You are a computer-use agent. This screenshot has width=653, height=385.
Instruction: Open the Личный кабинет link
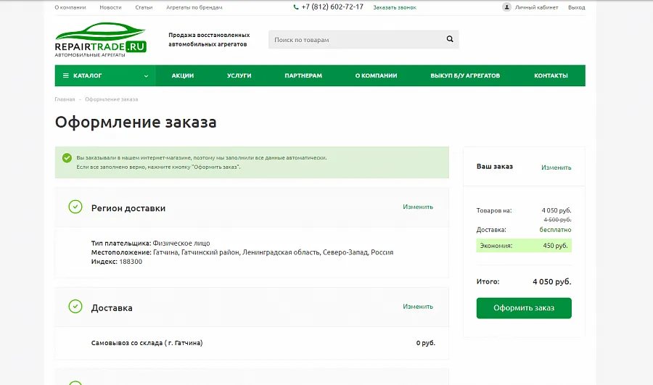536,7
